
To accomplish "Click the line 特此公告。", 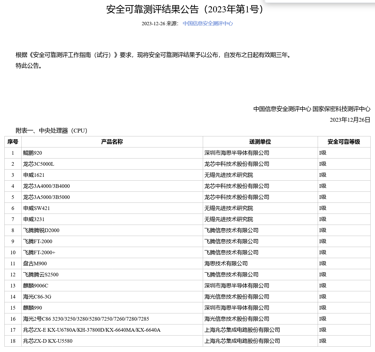I will click(29, 66).
